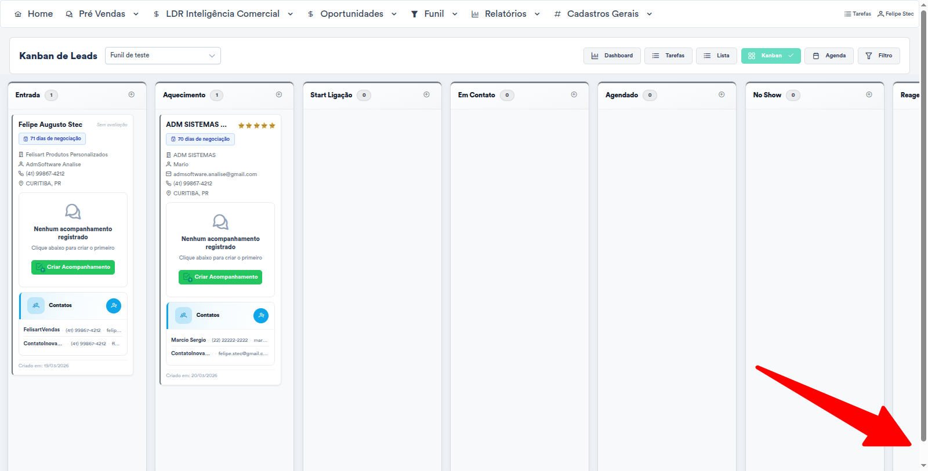This screenshot has height=471, width=928.
Task: Click the scrollbar down arrow
Action: click(x=923, y=466)
